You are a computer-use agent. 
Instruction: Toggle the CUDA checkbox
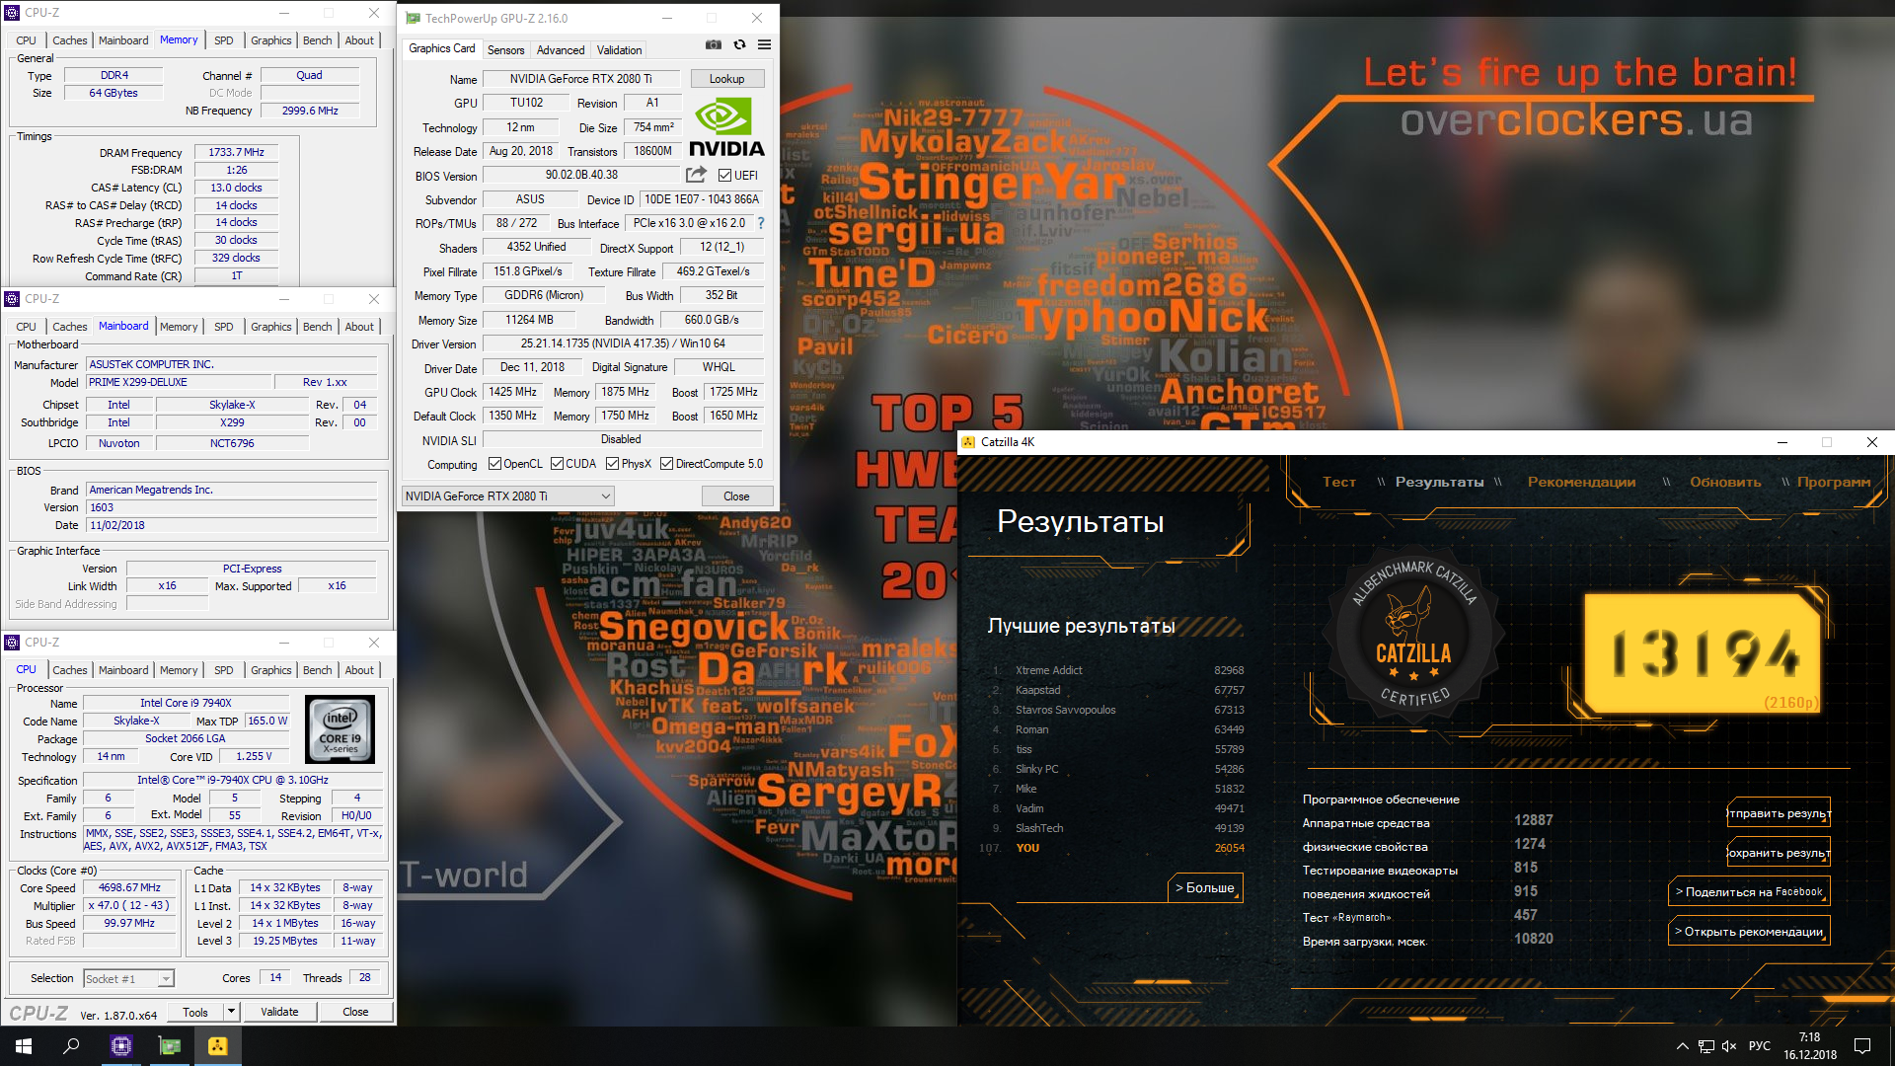[557, 464]
